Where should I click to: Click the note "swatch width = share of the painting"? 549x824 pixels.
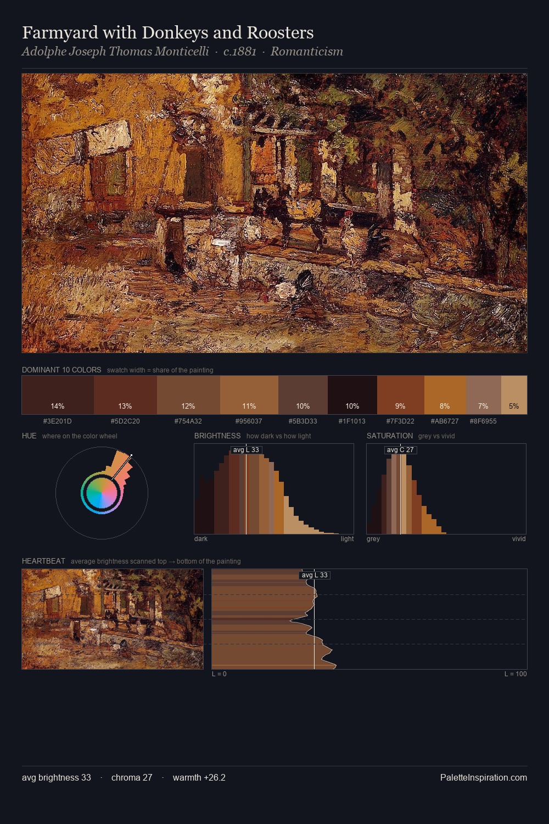click(160, 370)
